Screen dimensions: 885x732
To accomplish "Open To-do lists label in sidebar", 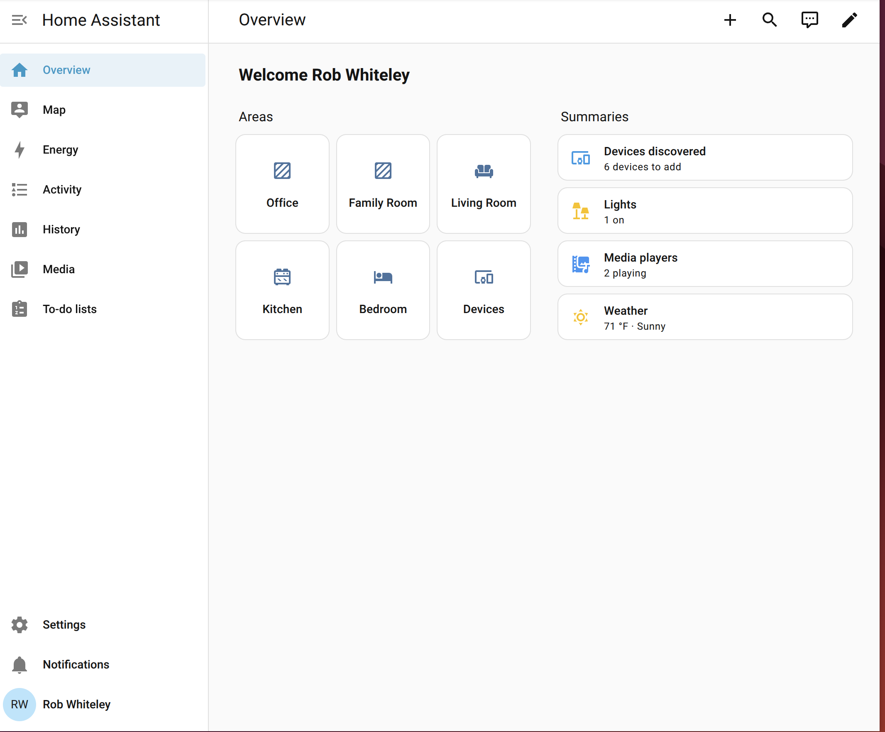I will click(70, 309).
